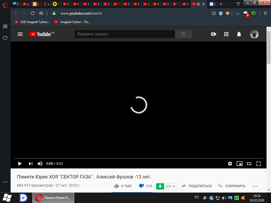Viewport: 271px width, 203px height.
Task: Open the YouTube apps grid
Action: [226, 34]
